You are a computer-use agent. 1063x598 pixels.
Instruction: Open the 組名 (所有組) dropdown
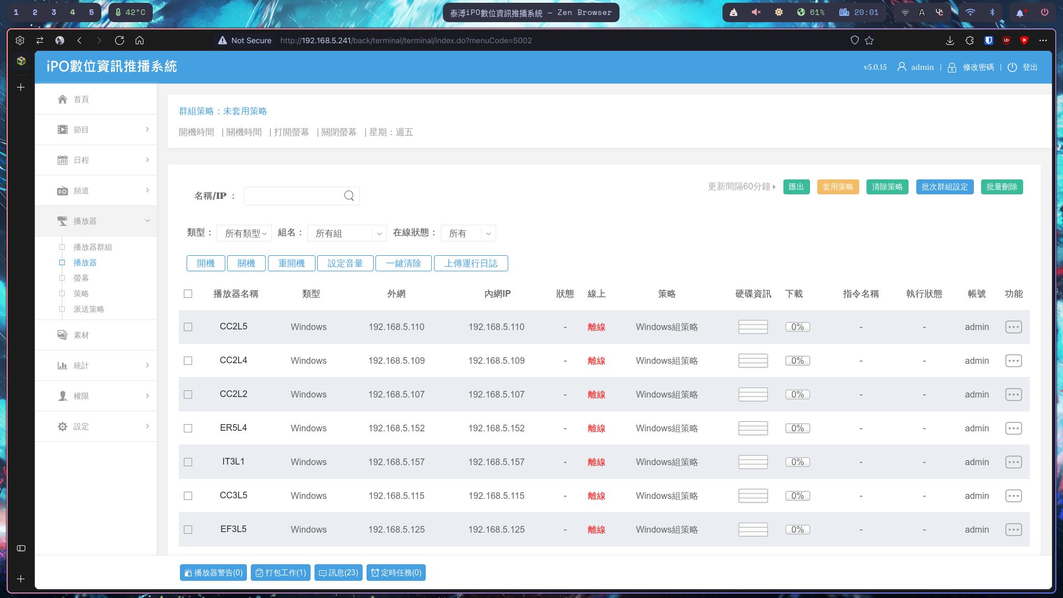[x=347, y=233]
